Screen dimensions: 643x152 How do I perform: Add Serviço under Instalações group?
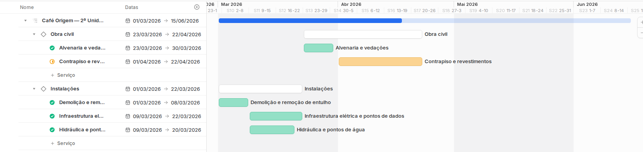click(x=63, y=143)
